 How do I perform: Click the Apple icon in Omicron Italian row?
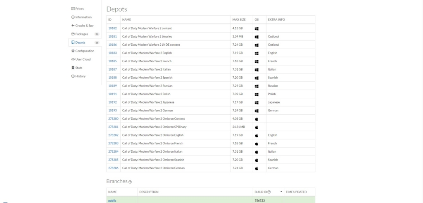click(257, 152)
